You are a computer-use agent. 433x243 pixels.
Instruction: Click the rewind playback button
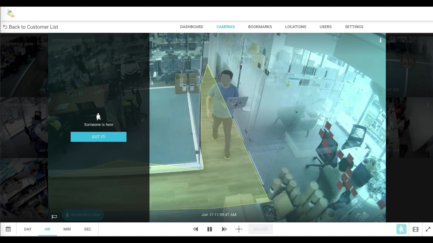coord(196,229)
